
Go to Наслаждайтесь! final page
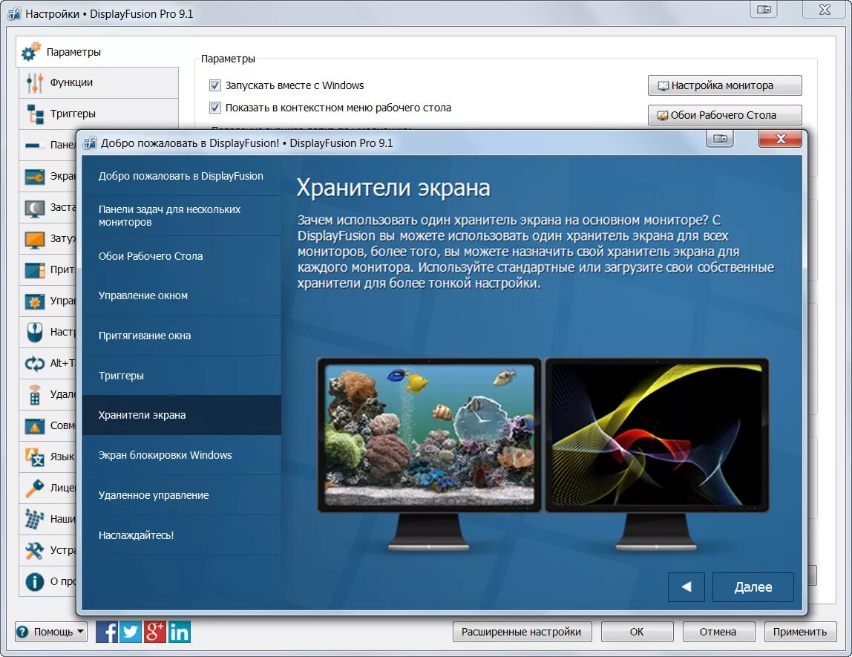click(182, 535)
